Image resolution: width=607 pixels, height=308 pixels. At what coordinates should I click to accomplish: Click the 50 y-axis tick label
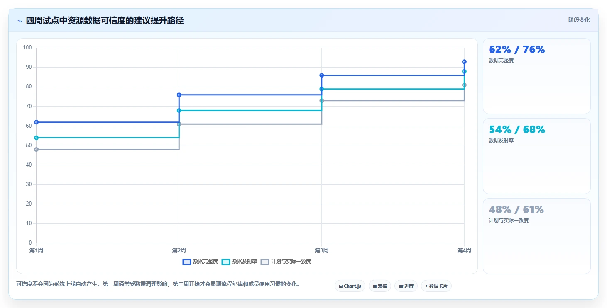click(x=29, y=146)
